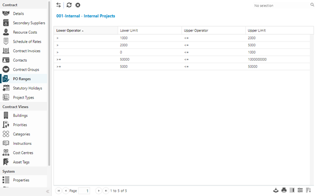
Task: Click the swap arrows toolbar icon
Action: point(59,5)
